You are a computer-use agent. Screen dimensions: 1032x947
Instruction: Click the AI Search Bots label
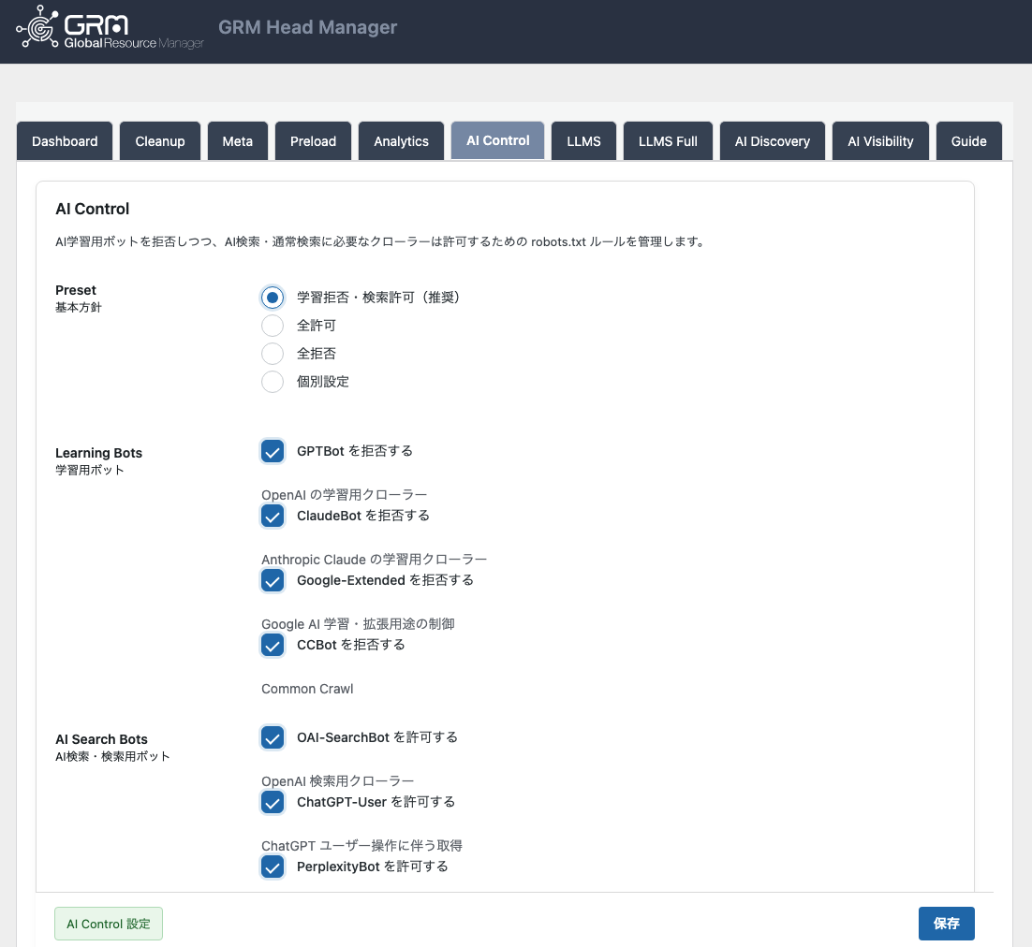(x=101, y=739)
